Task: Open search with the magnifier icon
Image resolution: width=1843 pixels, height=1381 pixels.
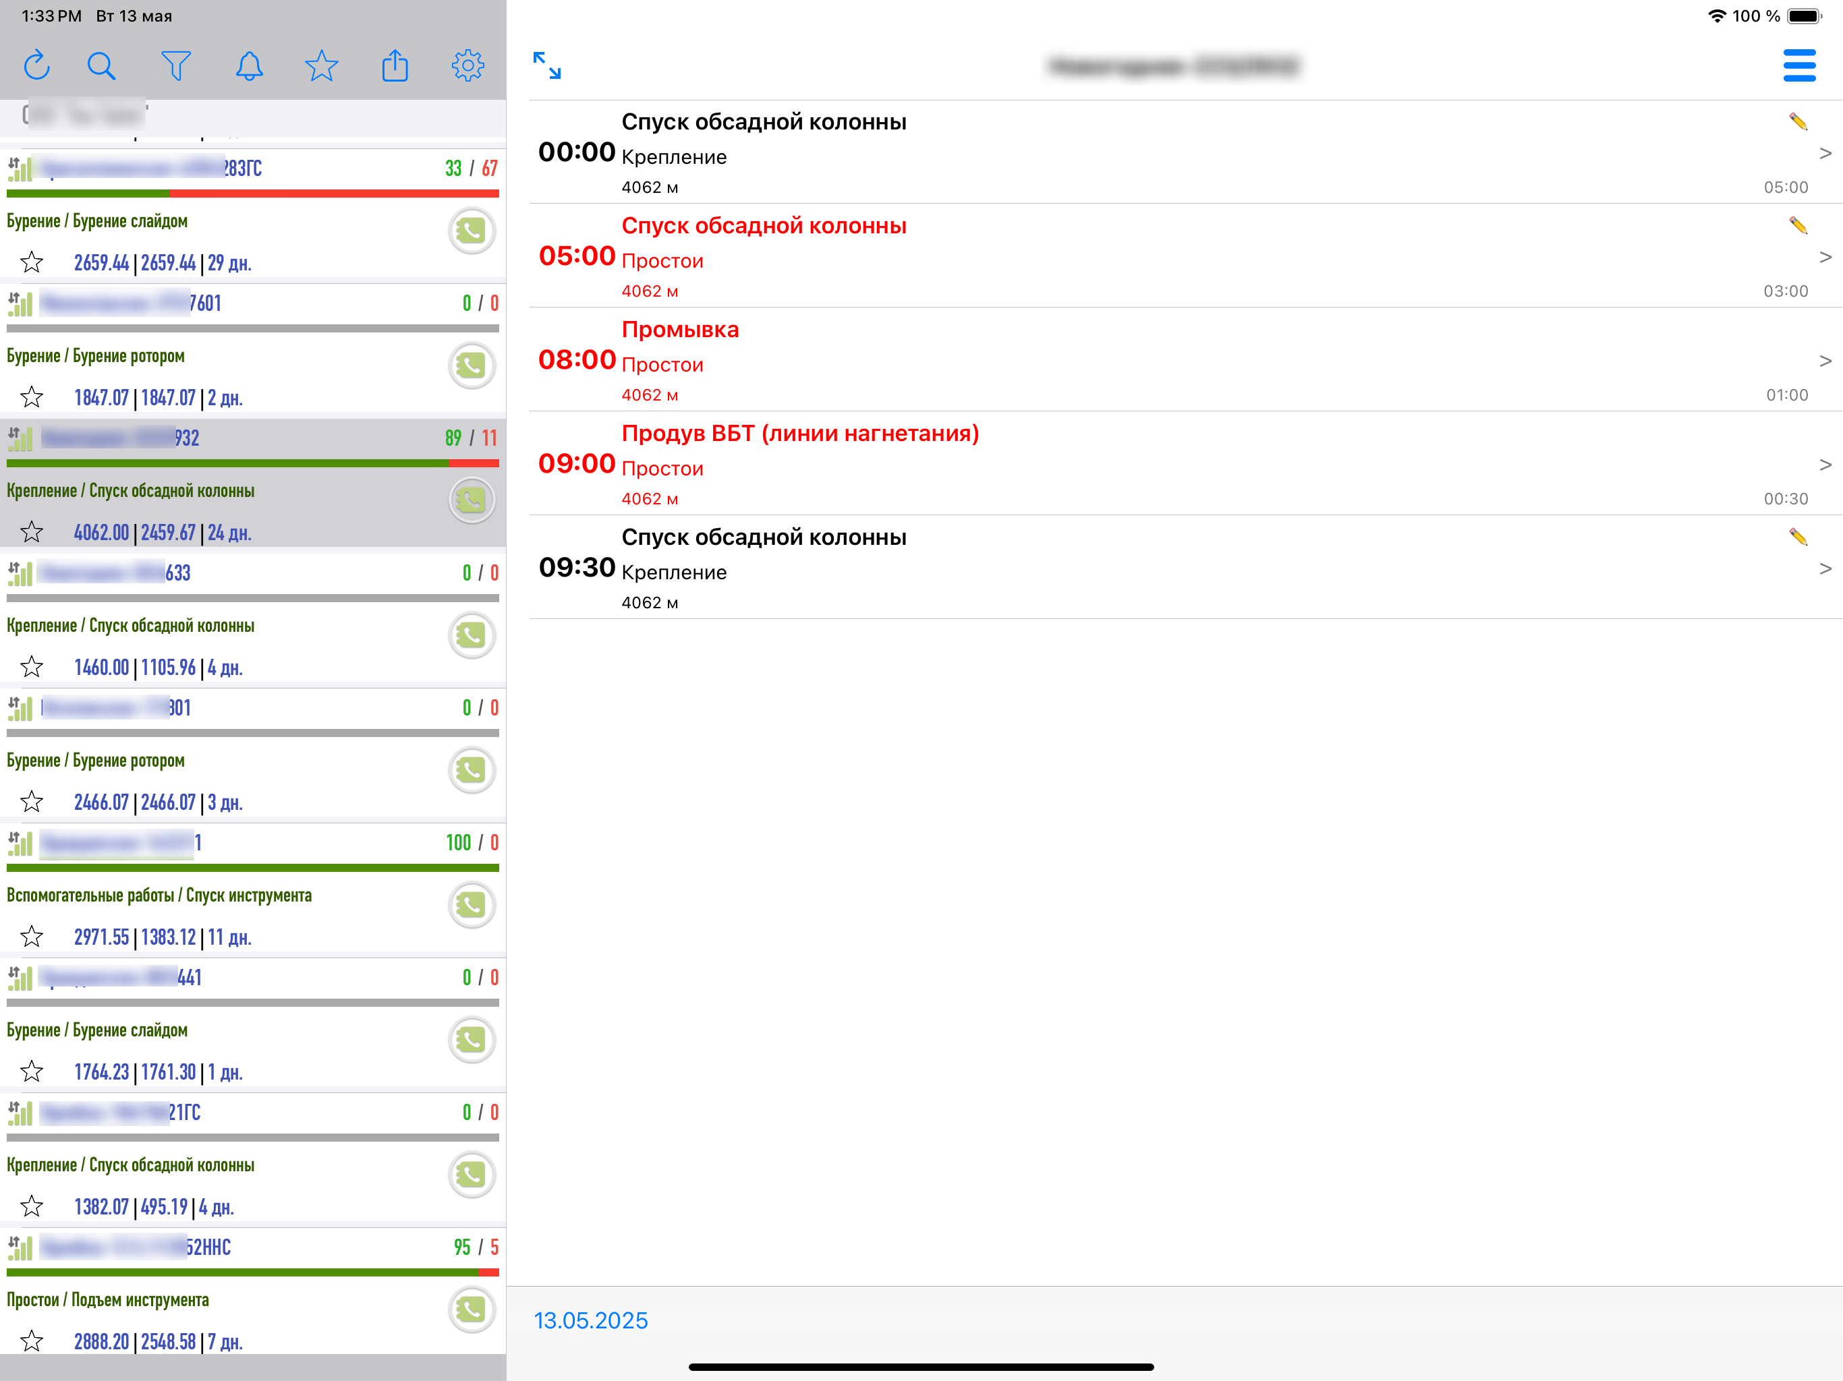Action: (x=101, y=66)
